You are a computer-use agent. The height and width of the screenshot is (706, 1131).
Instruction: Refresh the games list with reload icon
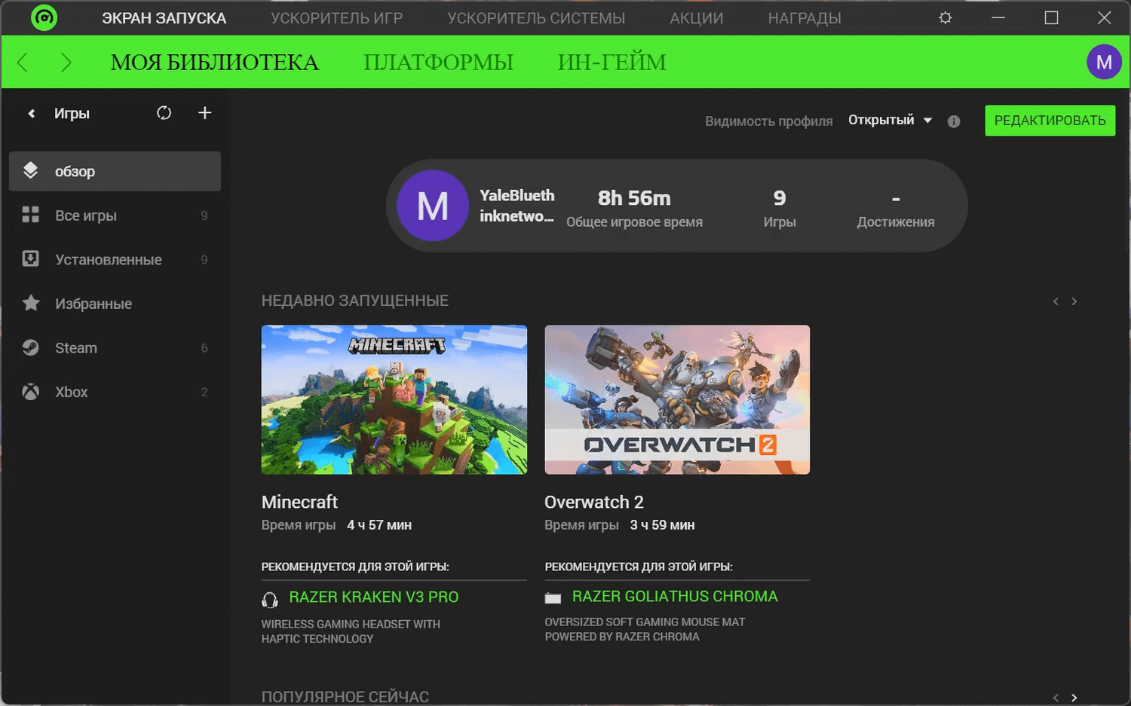pyautogui.click(x=164, y=113)
